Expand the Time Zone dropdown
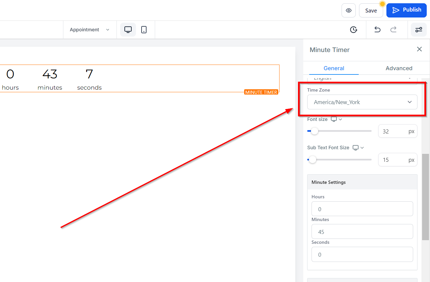The height and width of the screenshot is (282, 430). point(362,102)
